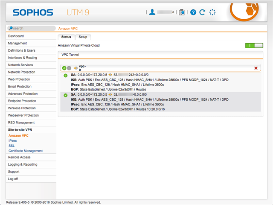The width and height of the screenshot is (273, 205).
Task: Open the clipboard icon in header
Action: 182,12
